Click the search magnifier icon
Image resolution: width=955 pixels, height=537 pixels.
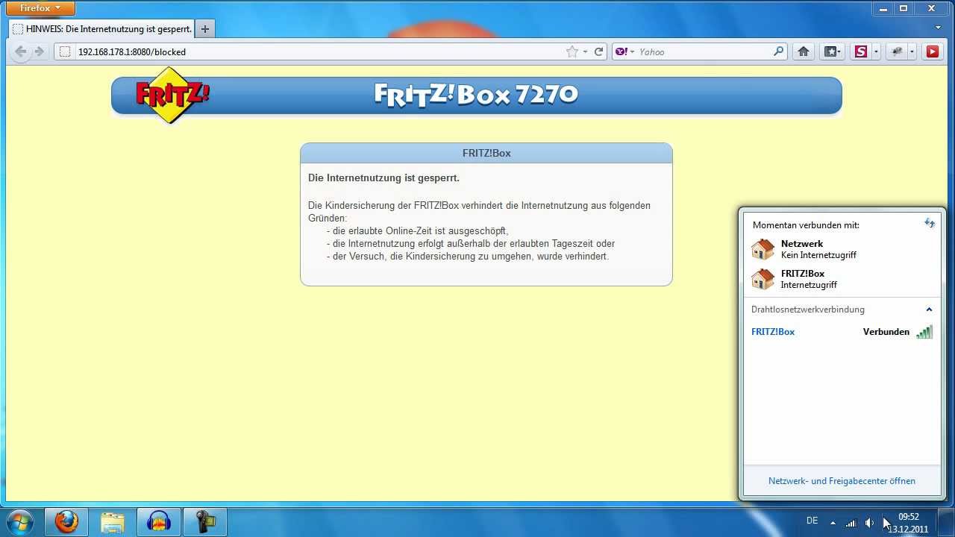pyautogui.click(x=778, y=51)
